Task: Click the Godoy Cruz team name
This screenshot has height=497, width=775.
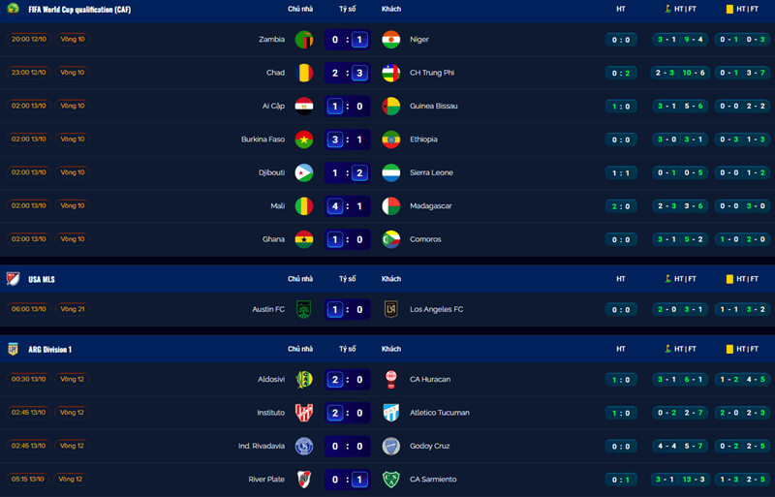Action: click(432, 446)
